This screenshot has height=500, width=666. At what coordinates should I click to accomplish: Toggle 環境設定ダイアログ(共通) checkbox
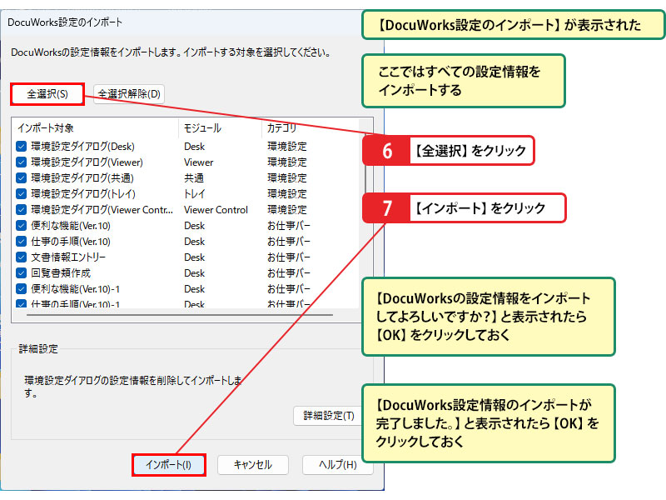click(x=22, y=178)
